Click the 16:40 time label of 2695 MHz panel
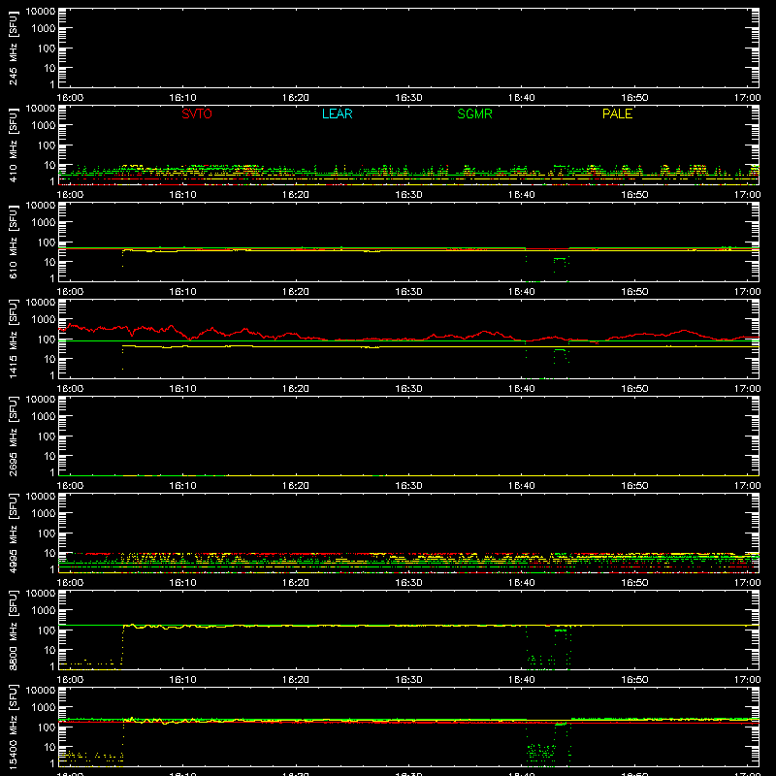The height and width of the screenshot is (776, 776). pos(521,486)
